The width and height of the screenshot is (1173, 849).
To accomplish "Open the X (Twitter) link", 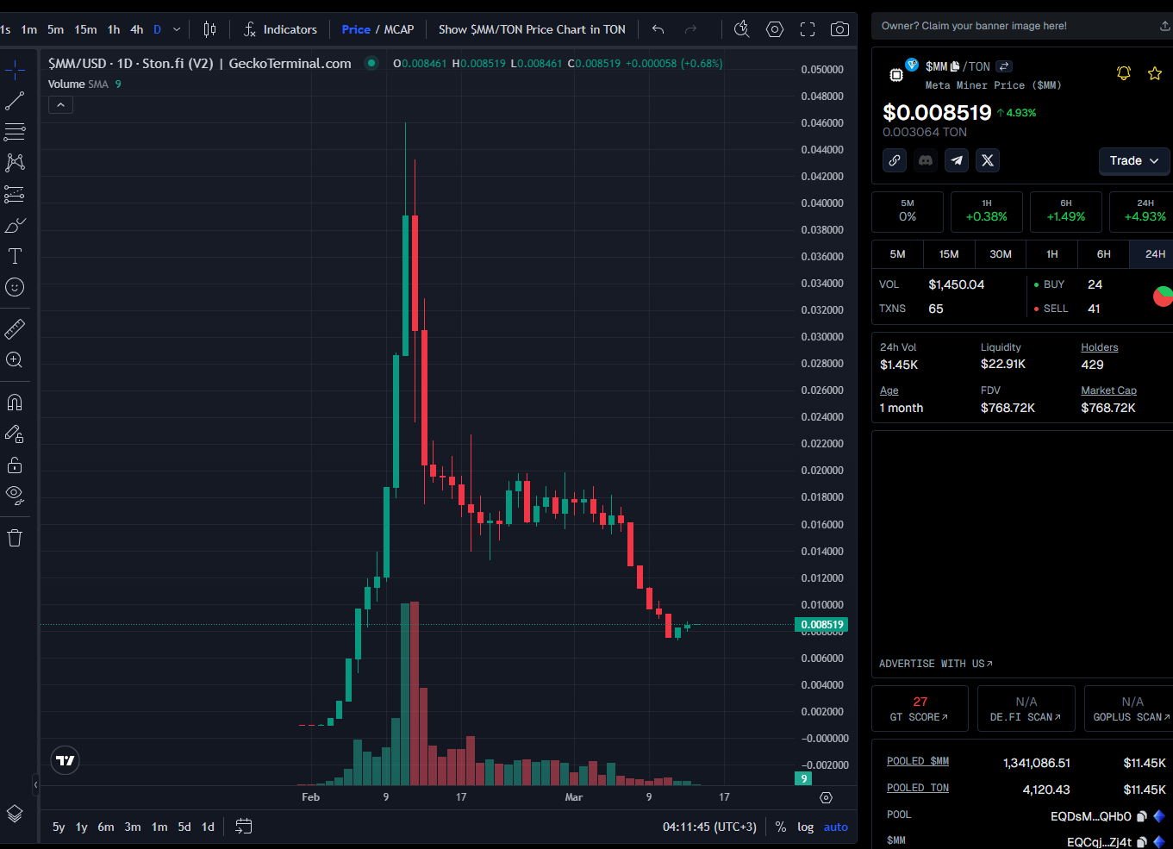I will tap(988, 160).
